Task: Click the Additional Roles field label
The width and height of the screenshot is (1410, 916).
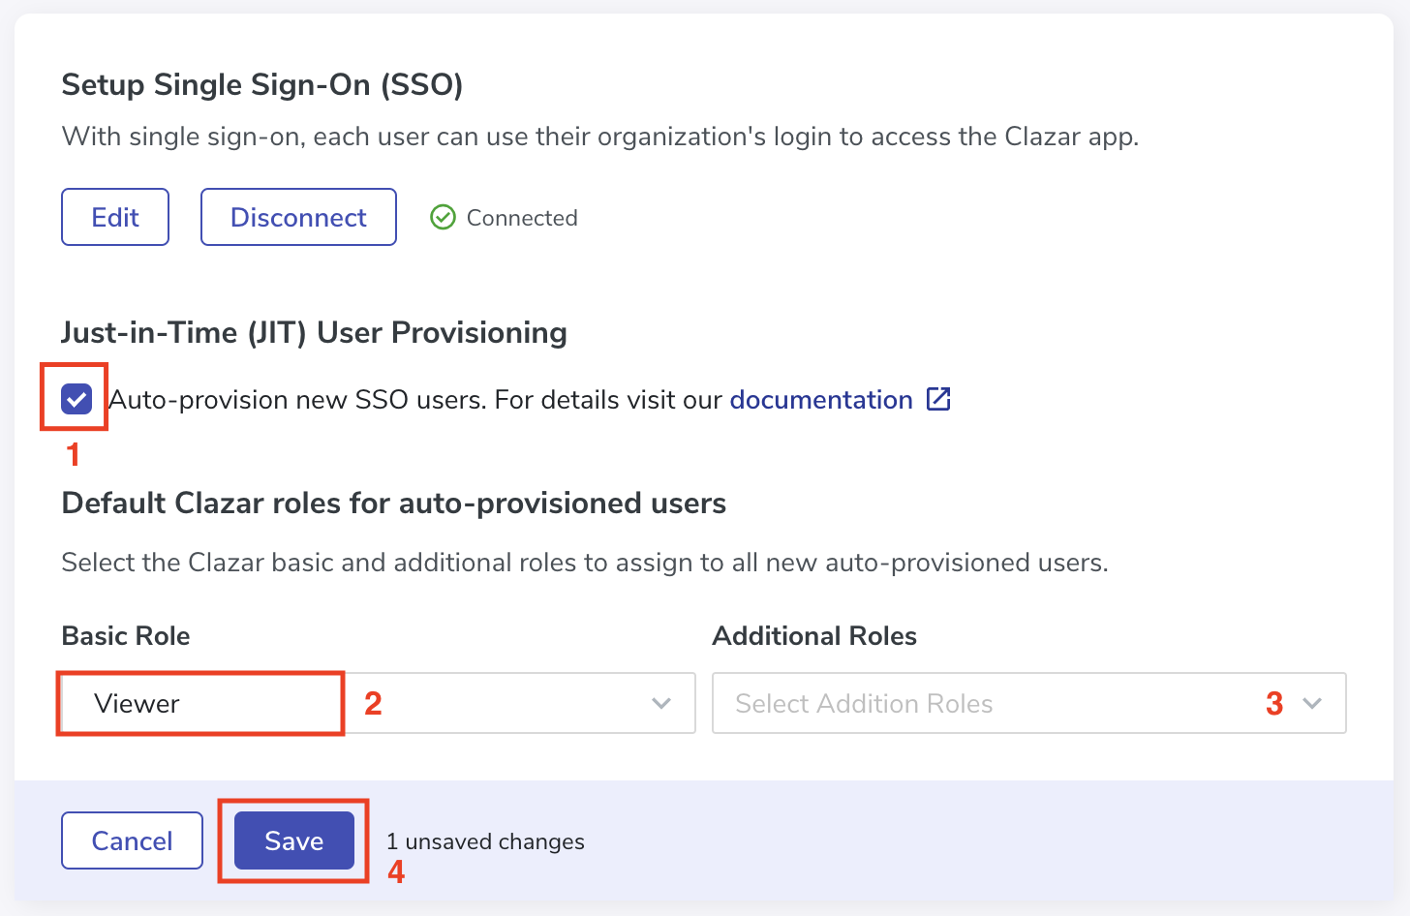Action: click(x=814, y=635)
